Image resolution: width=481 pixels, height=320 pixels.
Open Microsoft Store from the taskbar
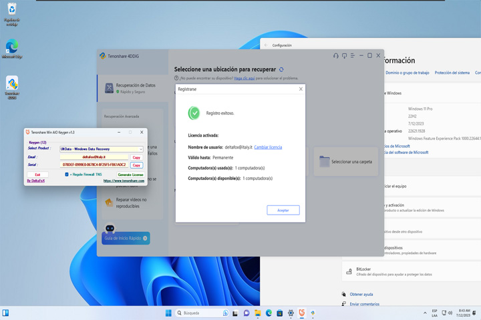pyautogui.click(x=279, y=313)
